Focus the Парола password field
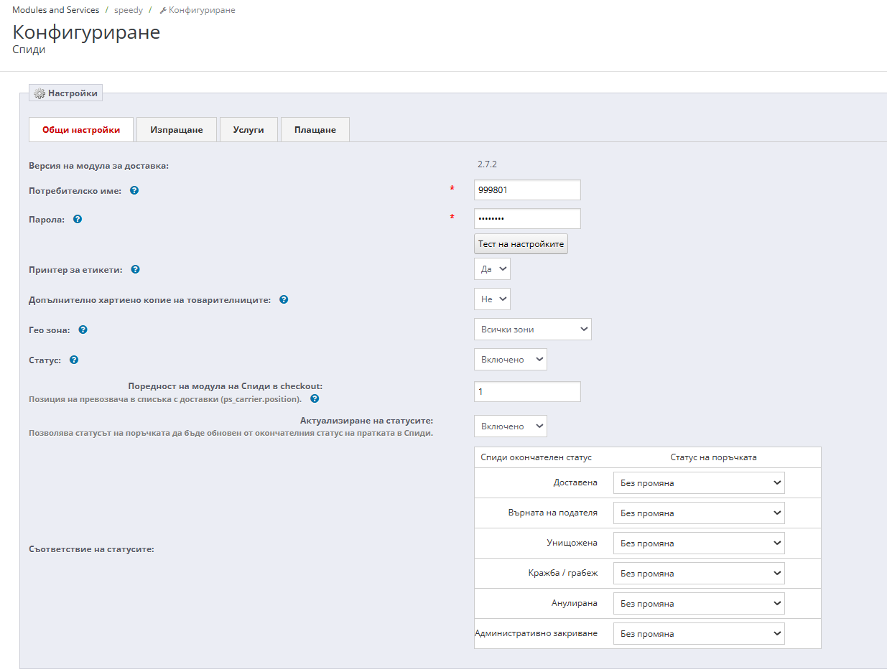Image resolution: width=887 pixels, height=672 pixels. click(x=527, y=219)
